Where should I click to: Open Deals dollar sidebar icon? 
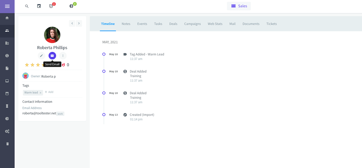coord(7,56)
